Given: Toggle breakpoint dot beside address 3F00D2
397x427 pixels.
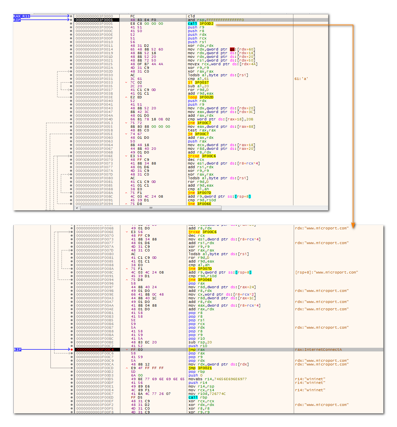Looking at the screenshot, I should click(72, 372).
